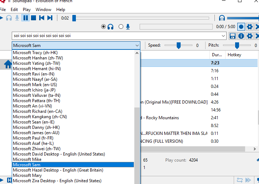Click the playback position seek bar

pos(141,18)
